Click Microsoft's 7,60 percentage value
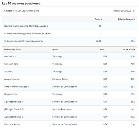Screen dimensions: 139x131 [x=132, y=64]
